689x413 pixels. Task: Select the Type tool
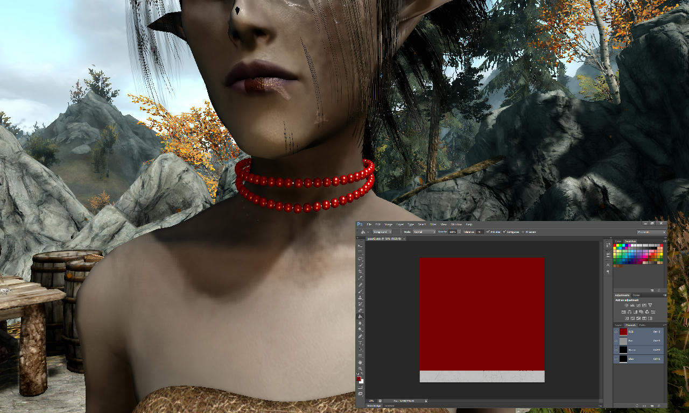point(360,343)
